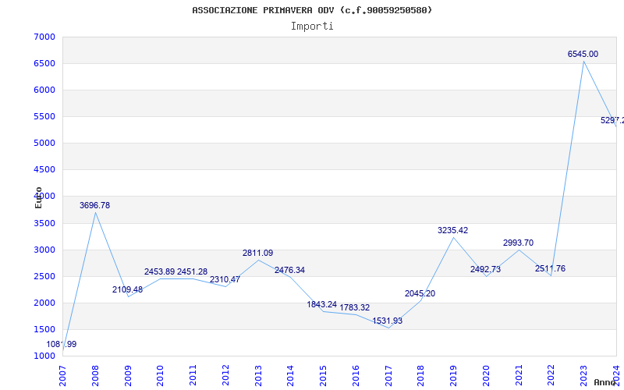The height and width of the screenshot is (390, 624).
Task: Select the 3696.78 data label
Action: [x=94, y=205]
